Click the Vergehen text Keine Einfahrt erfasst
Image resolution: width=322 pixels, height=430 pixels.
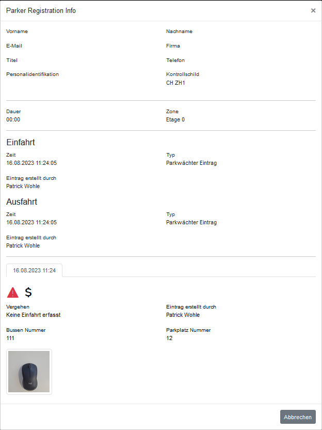pos(34,315)
